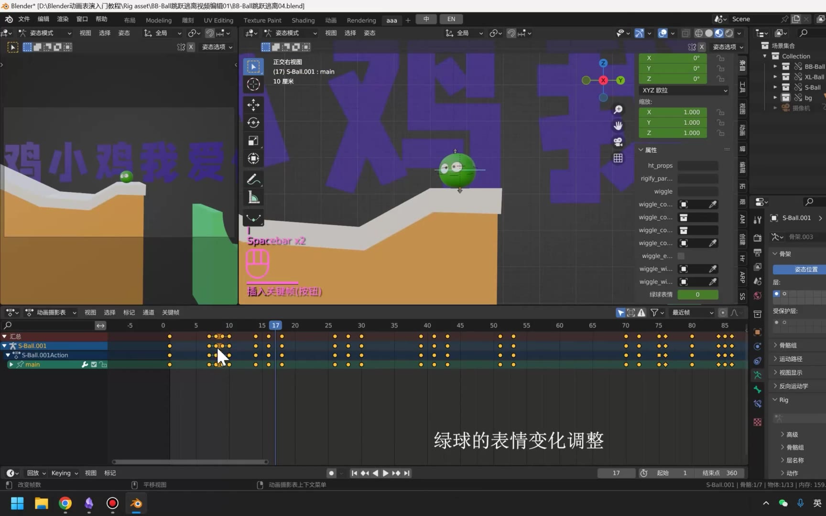
Task: Open the Keying dropdown
Action: pyautogui.click(x=65, y=473)
